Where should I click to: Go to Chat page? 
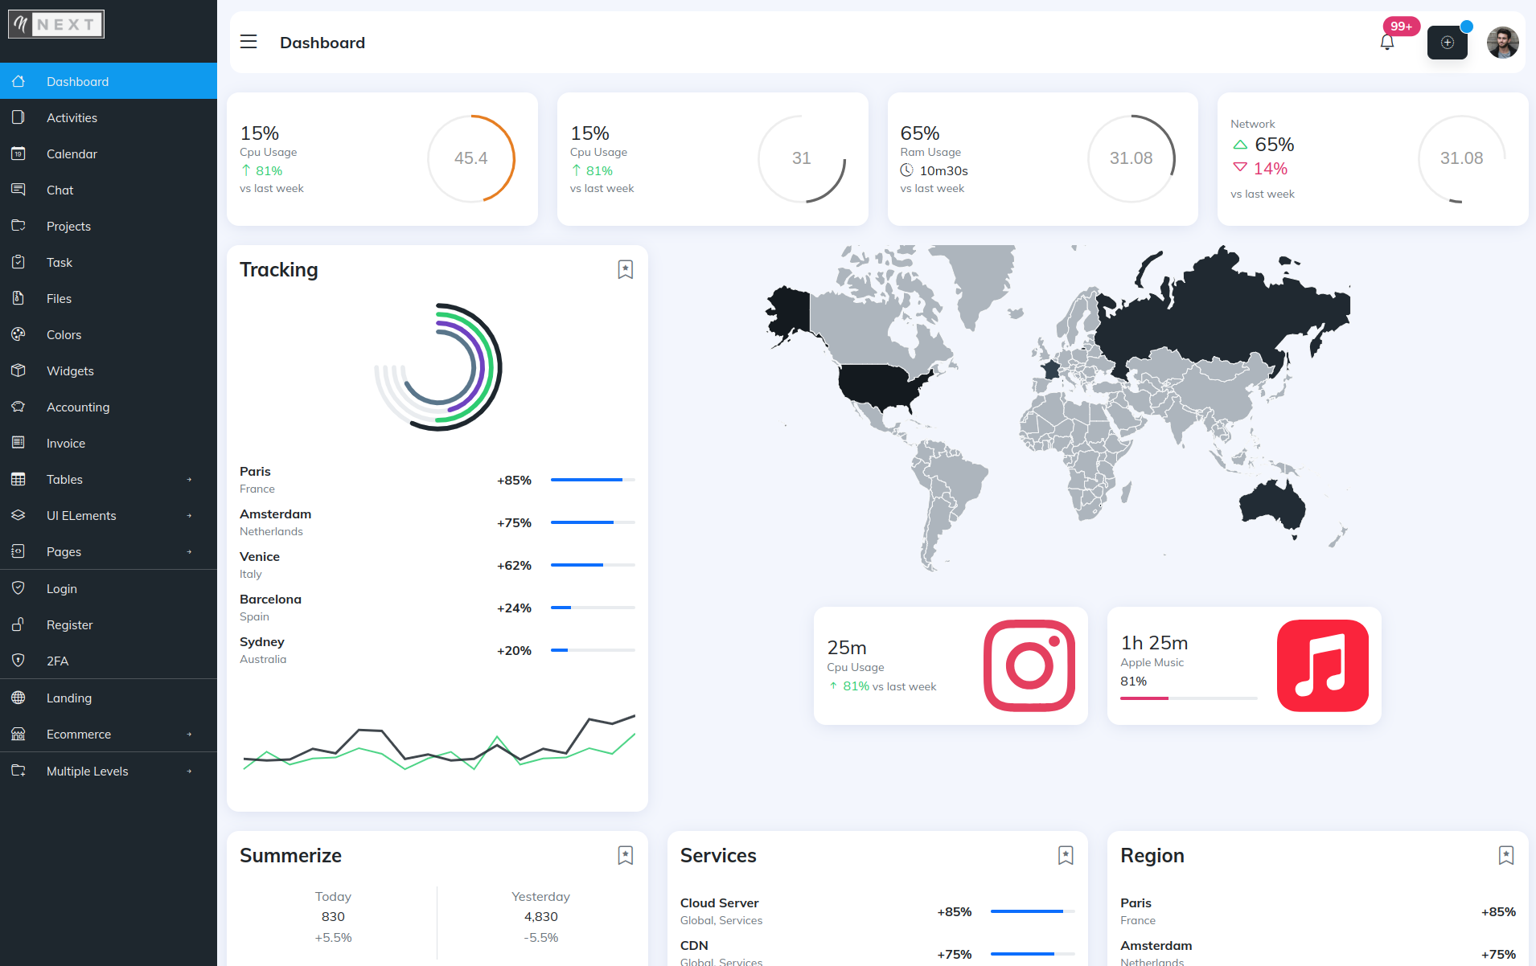109,190
